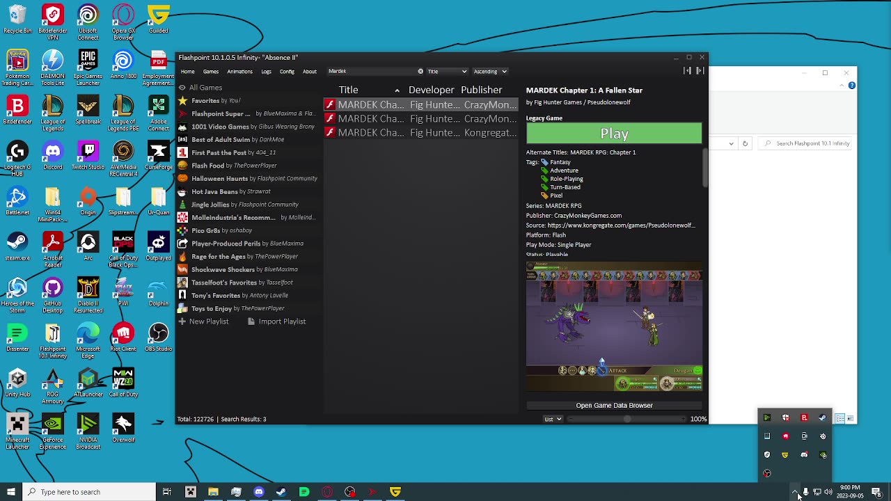The width and height of the screenshot is (891, 501).
Task: Click the Developer column header
Action: pos(432,90)
